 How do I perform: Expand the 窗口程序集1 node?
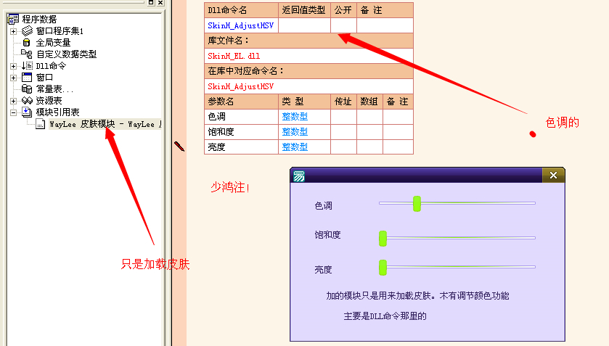click(14, 31)
